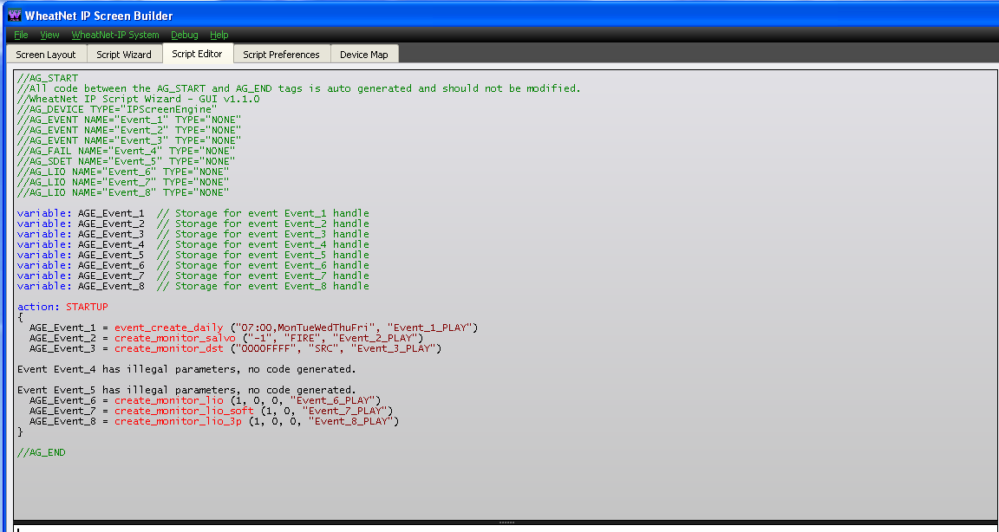The image size is (999, 532).
Task: Open the View menu
Action: (x=49, y=35)
